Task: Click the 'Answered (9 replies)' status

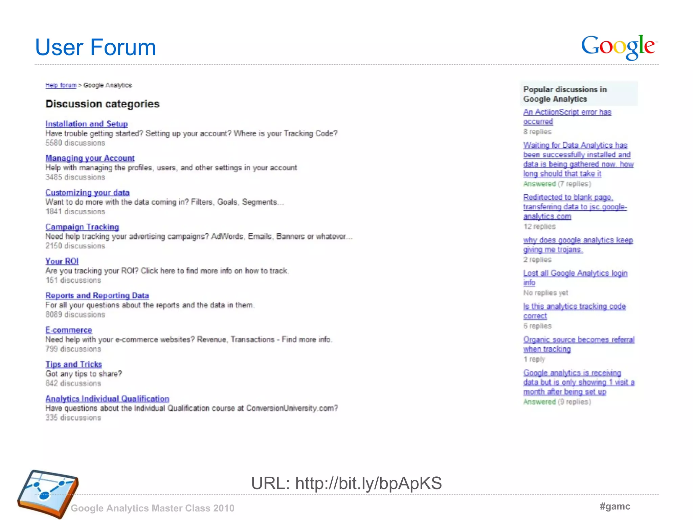Action: tap(557, 402)
